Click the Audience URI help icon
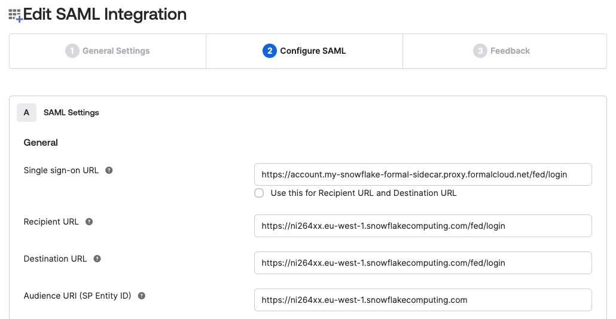This screenshot has width=616, height=319. [x=142, y=296]
